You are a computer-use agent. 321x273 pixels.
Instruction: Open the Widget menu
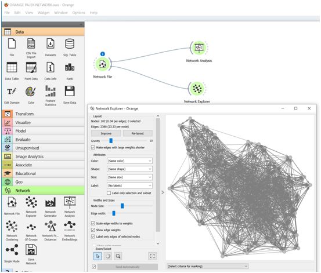click(44, 13)
